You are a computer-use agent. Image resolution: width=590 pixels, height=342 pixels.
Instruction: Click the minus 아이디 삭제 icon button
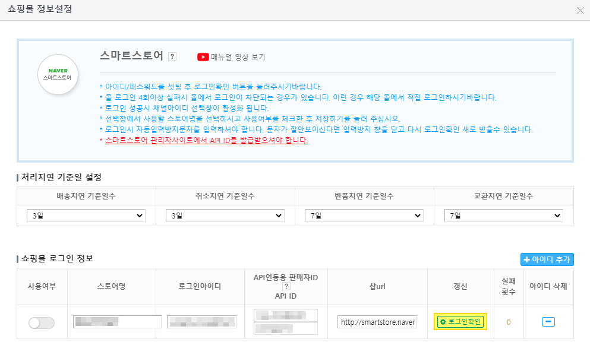[548, 322]
